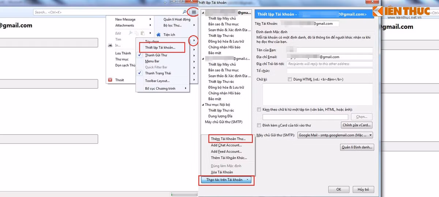This screenshot has height=197, width=439.
Task: Expand the New Message submenu arrow
Action: pyautogui.click(x=150, y=19)
